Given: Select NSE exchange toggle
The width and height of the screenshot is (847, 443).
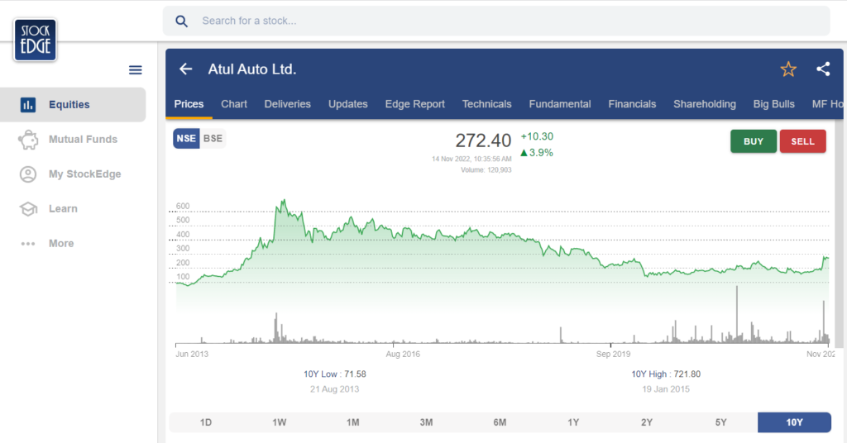Looking at the screenshot, I should pos(186,139).
